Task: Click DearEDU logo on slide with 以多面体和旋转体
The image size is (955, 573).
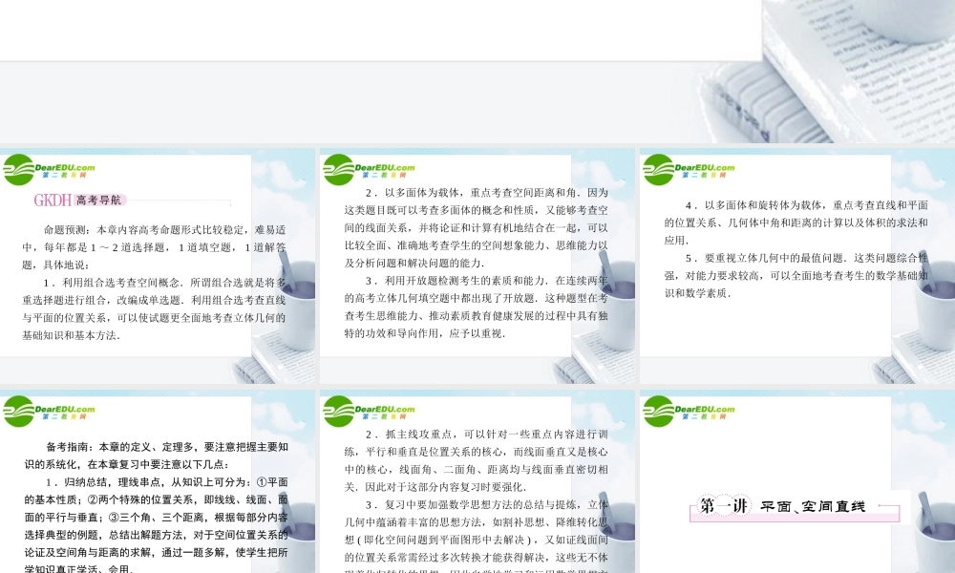Action: [689, 170]
